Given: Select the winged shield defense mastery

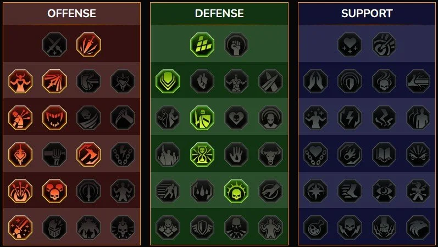Looking at the screenshot, I should (202, 227).
